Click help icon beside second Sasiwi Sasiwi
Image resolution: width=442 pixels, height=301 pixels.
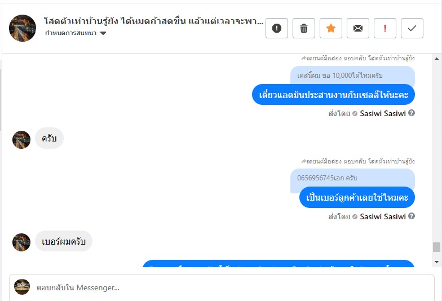click(412, 216)
